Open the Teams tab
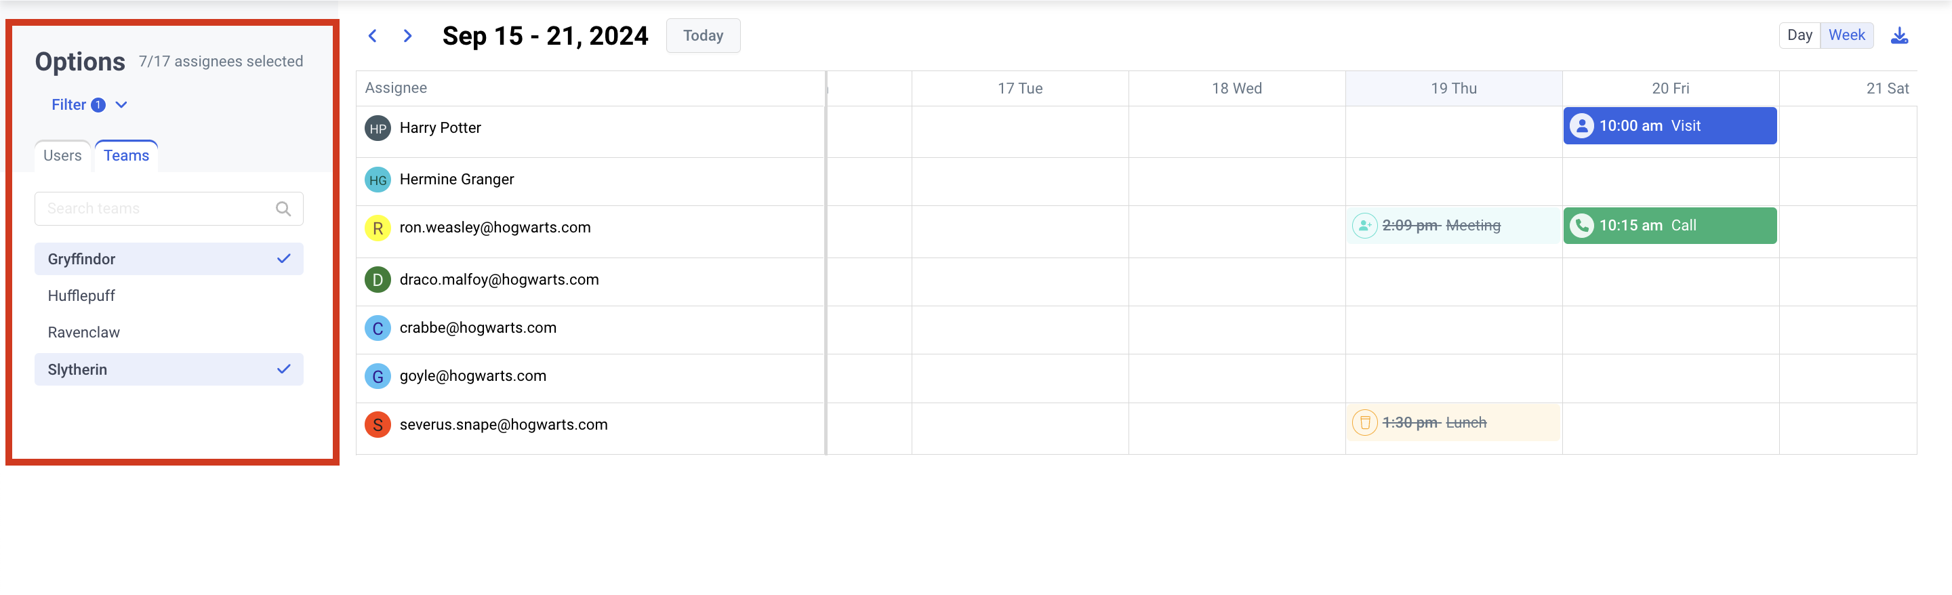 tap(126, 155)
